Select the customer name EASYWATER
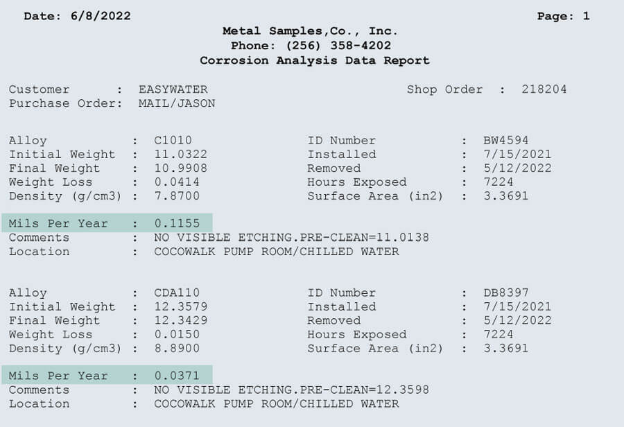 (x=173, y=89)
